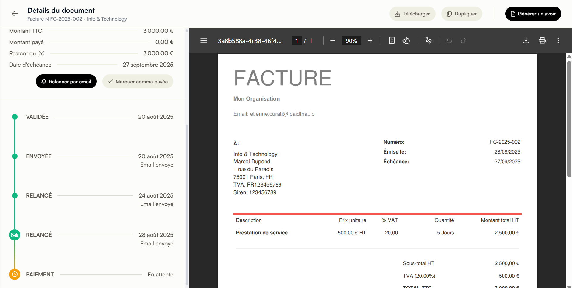Select the draw annotation tool
The width and height of the screenshot is (572, 288).
(x=429, y=40)
